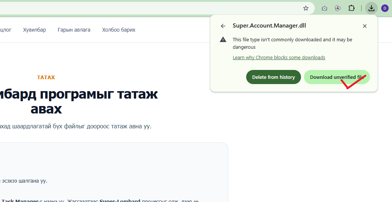
Task: Open the Extensions puzzle-piece menu
Action: click(351, 8)
